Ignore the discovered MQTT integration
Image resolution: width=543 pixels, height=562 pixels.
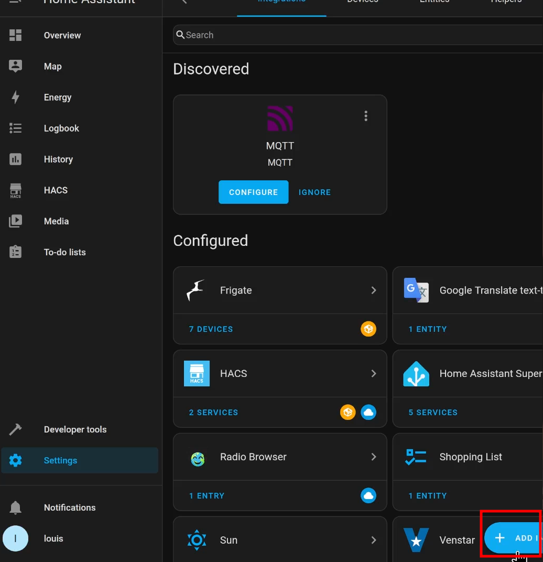314,192
